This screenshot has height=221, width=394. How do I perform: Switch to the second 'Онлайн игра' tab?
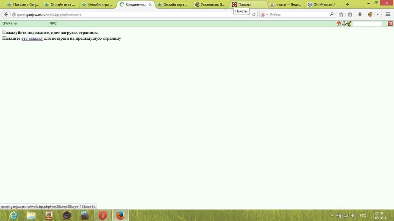pyautogui.click(x=60, y=5)
